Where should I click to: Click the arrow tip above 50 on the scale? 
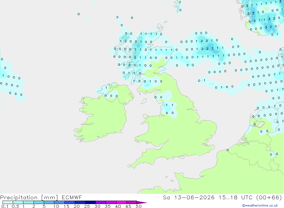coord(142,202)
